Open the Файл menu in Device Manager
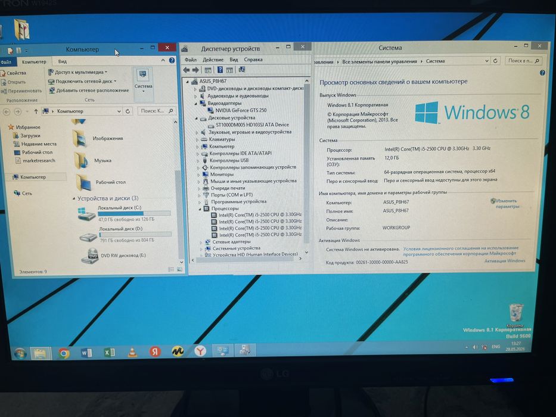The image size is (556, 417). [x=191, y=60]
